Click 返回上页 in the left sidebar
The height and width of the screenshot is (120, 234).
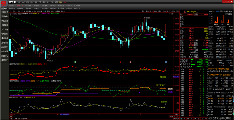pyautogui.click(x=5, y=12)
